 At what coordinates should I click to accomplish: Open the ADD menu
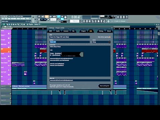9,19
